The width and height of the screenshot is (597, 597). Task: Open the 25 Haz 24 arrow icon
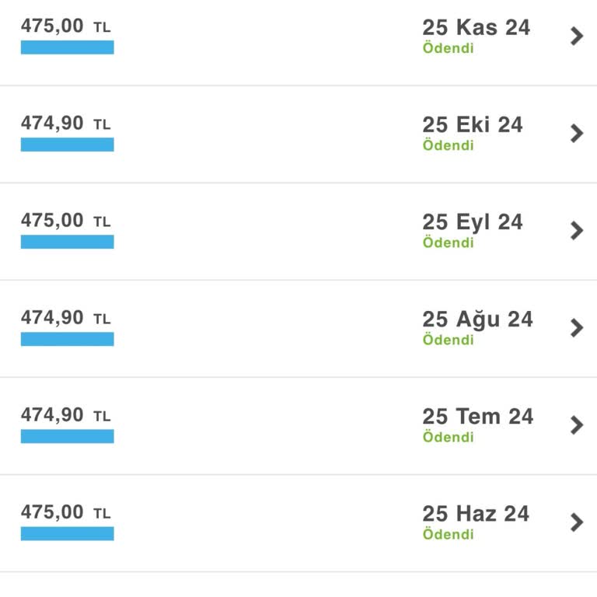577,522
